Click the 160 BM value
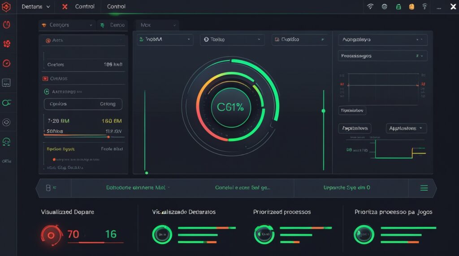The width and height of the screenshot is (459, 256). [x=112, y=121]
